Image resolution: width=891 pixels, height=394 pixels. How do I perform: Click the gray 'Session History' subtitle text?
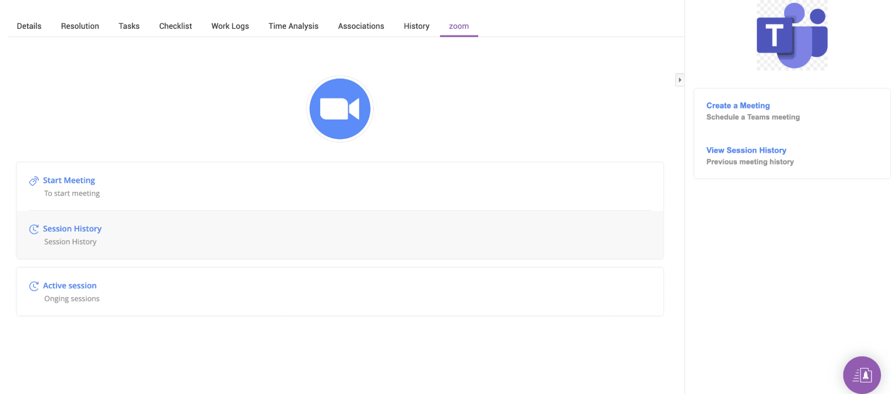click(70, 242)
